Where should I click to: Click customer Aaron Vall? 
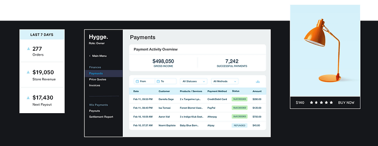[x=164, y=117]
